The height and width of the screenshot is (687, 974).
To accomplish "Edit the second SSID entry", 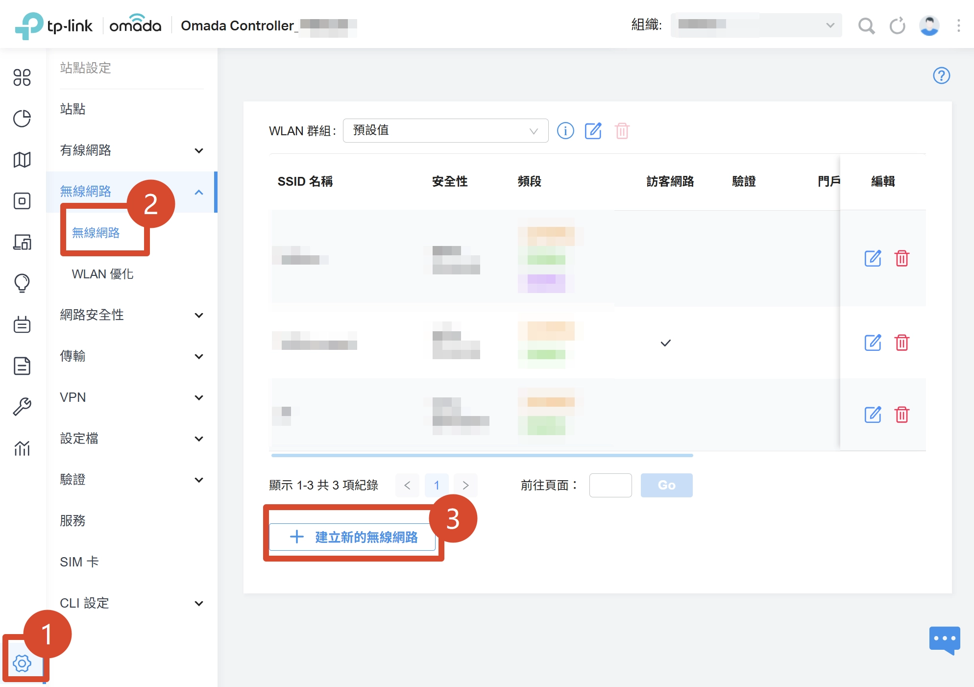I will [x=873, y=343].
